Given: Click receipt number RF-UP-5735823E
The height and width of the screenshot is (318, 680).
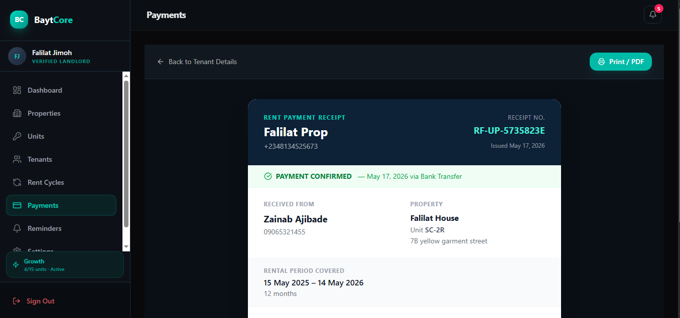Looking at the screenshot, I should coord(509,131).
